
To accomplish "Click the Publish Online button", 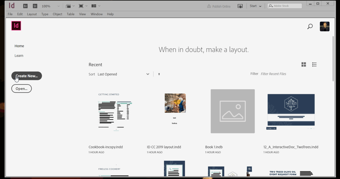I will point(219,6).
